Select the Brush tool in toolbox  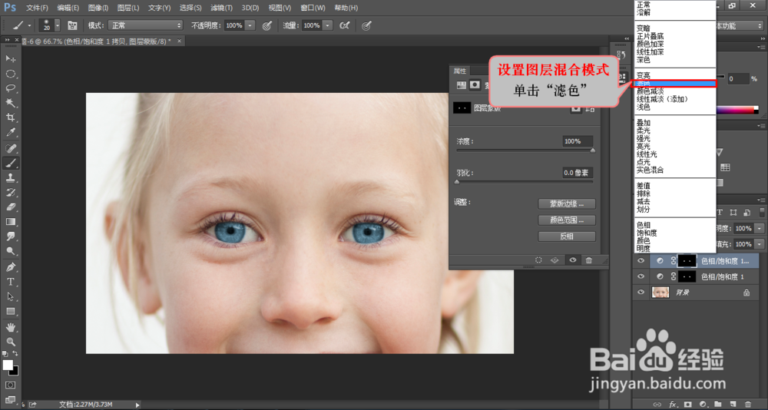10,163
